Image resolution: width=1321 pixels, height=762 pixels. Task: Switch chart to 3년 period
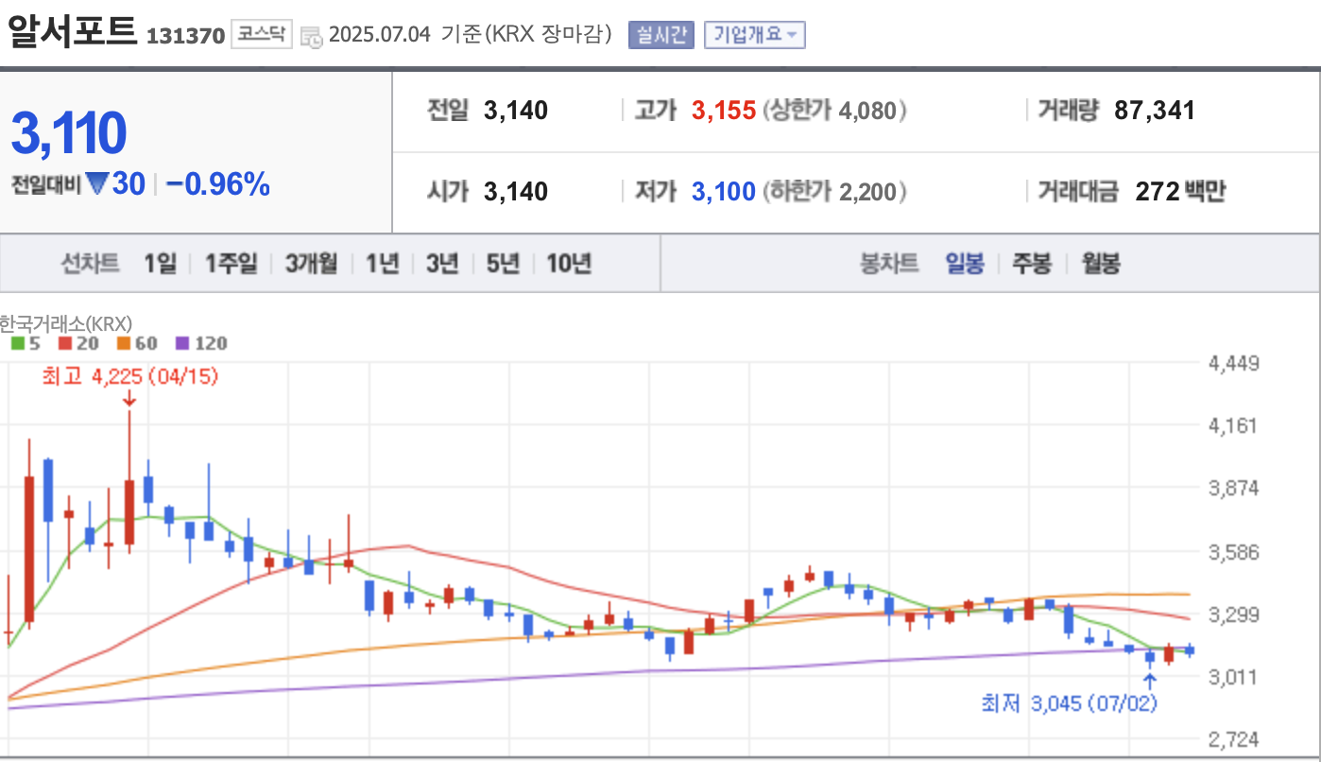pos(441,264)
